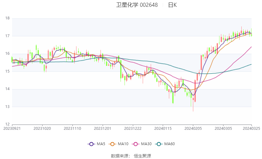The image size is (262, 159).
Task: Click the 20231201 x-axis date label
Action: tap(102, 128)
